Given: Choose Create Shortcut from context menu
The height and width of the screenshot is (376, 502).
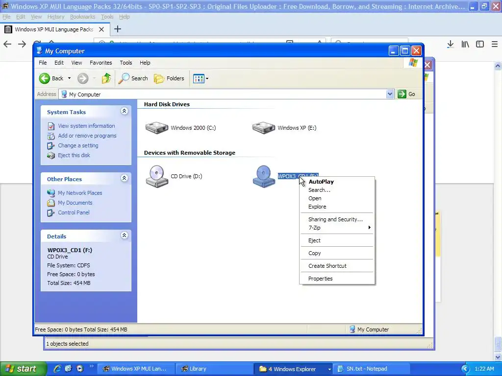Looking at the screenshot, I should point(337,266).
